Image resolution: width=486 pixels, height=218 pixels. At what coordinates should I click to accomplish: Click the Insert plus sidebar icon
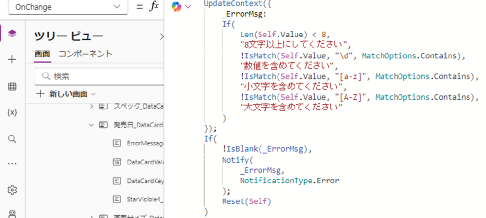(12, 60)
